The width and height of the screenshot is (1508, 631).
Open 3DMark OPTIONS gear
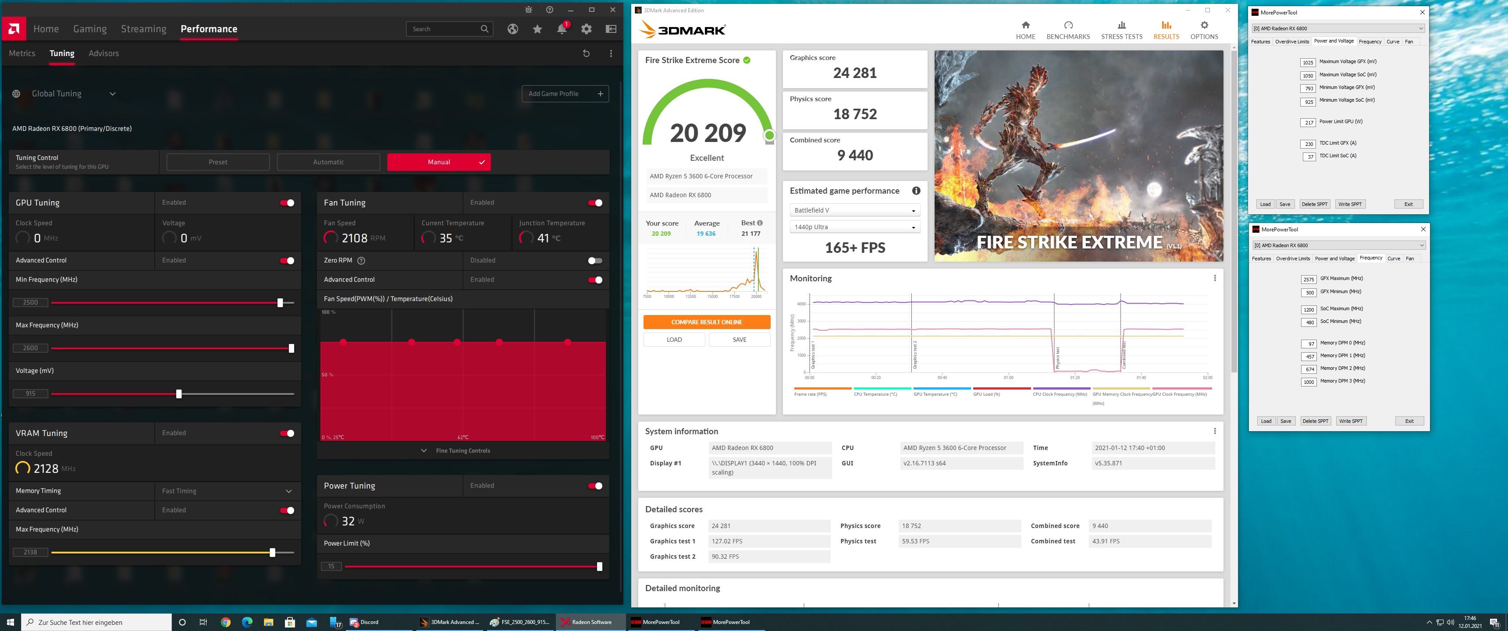click(1204, 30)
